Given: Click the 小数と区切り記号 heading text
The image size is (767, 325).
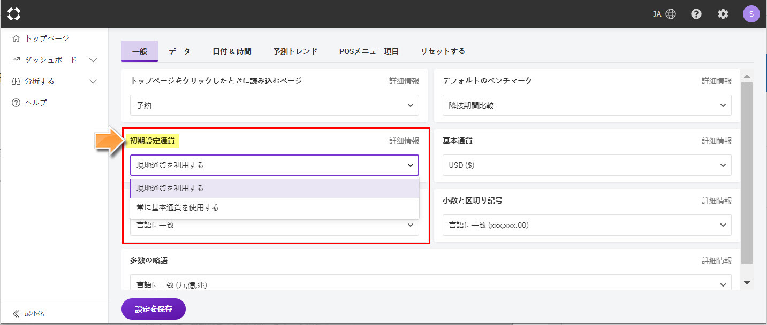Looking at the screenshot, I should (473, 200).
